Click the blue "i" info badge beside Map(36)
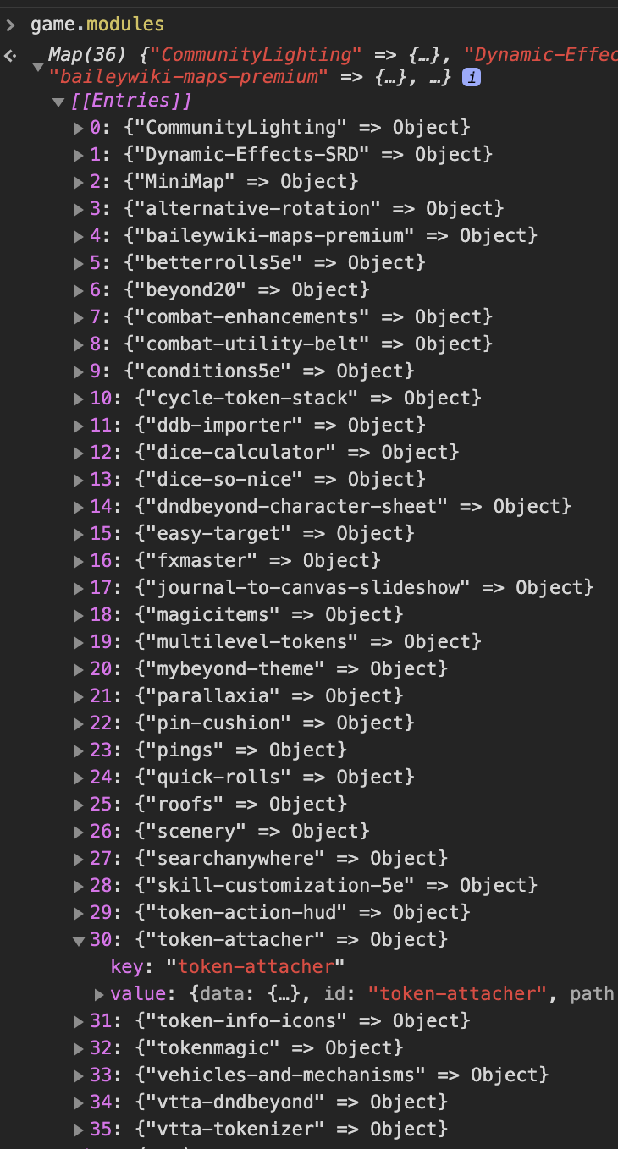This screenshot has width=618, height=1149. click(472, 77)
